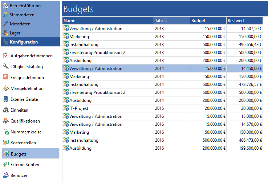
Task: Open Aufgabendefinitionen checklist icon
Action: click(x=6, y=55)
